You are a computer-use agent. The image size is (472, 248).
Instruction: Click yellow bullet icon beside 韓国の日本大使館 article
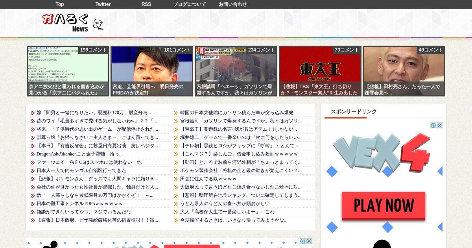tap(176, 113)
